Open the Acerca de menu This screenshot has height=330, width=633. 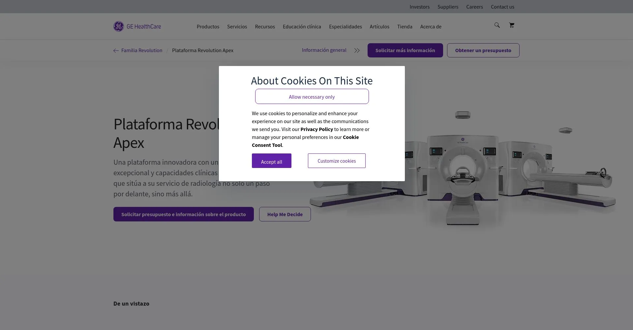coord(431,26)
